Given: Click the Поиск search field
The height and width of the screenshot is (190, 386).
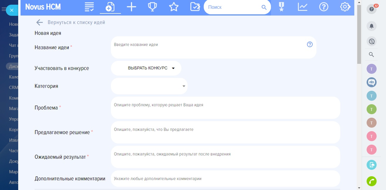Looking at the screenshot, I should (x=232, y=7).
